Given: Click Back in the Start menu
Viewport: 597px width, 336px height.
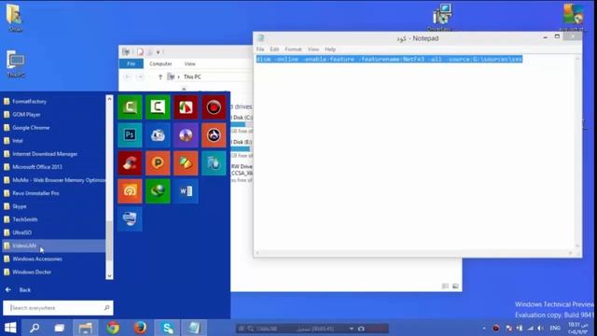Looking at the screenshot, I should (18, 290).
